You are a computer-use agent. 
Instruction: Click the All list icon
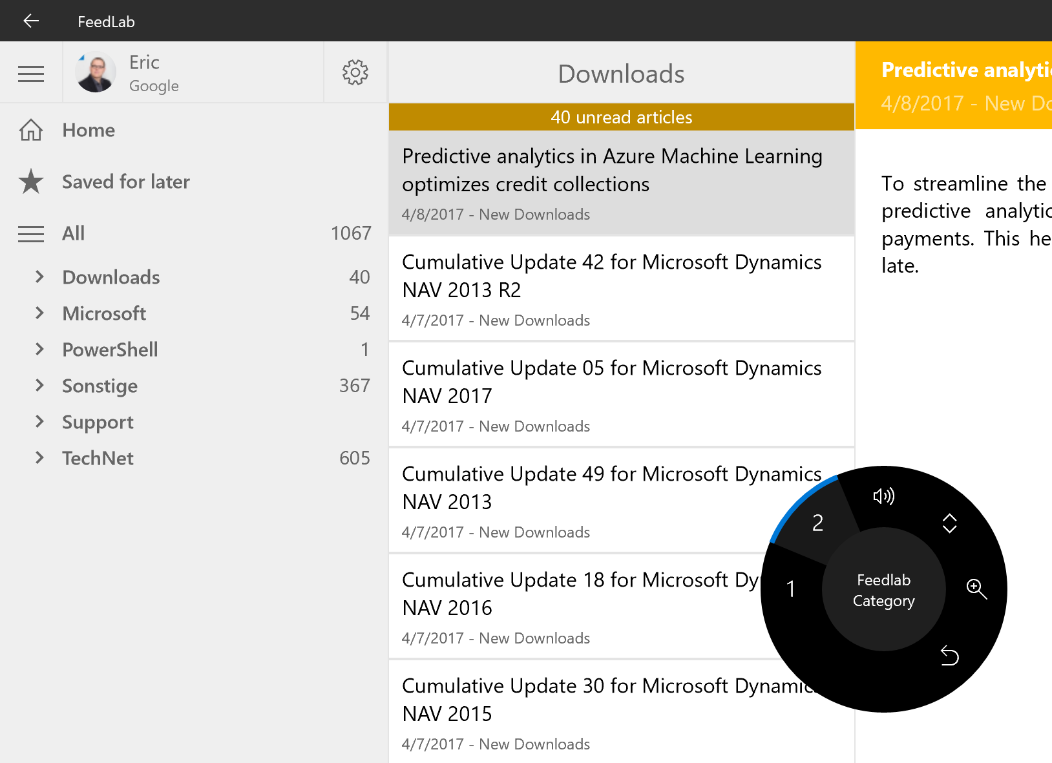click(x=31, y=233)
